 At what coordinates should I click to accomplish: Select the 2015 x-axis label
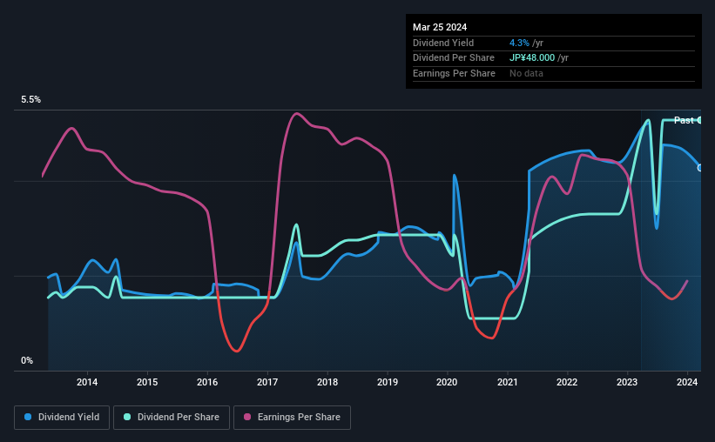tap(147, 382)
